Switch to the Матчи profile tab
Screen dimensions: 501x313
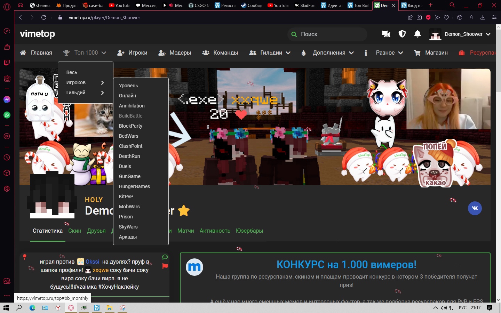pyautogui.click(x=185, y=231)
